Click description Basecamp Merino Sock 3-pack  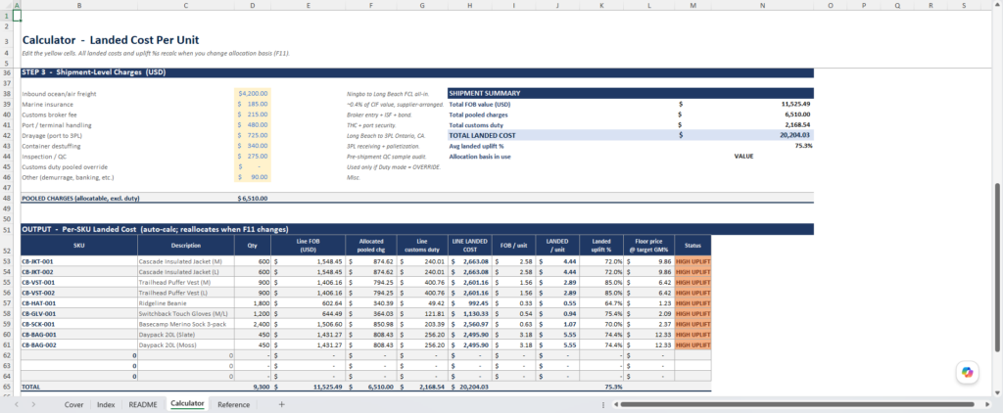(x=185, y=324)
